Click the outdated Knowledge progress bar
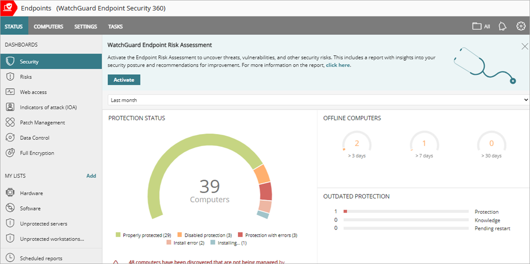 coord(406,220)
